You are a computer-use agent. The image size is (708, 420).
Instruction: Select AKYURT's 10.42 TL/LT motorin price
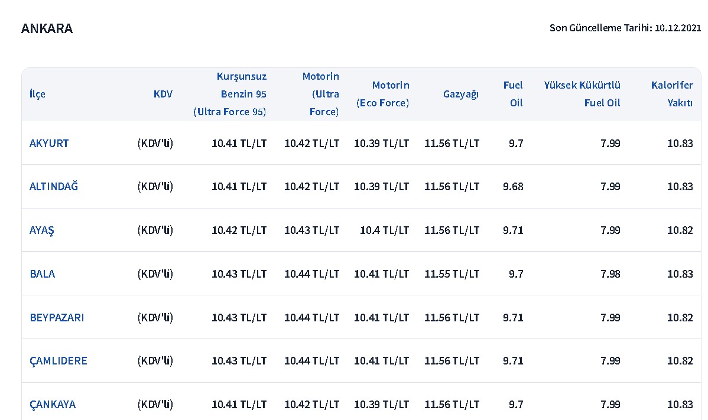click(x=311, y=144)
